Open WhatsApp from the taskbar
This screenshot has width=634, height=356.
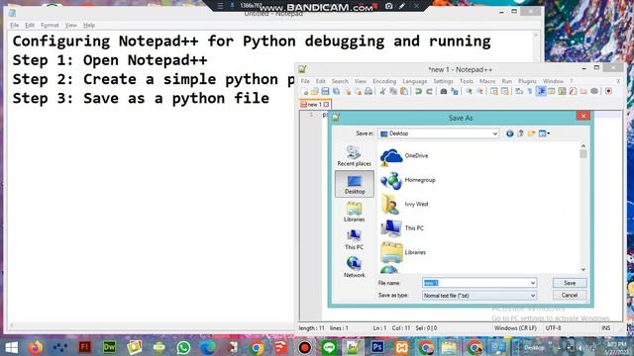(183, 347)
